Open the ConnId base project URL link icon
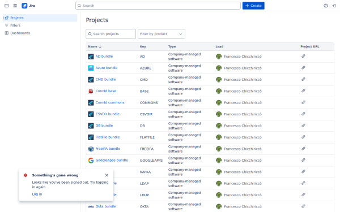Image resolution: width=340 pixels, height=212 pixels. [x=303, y=91]
